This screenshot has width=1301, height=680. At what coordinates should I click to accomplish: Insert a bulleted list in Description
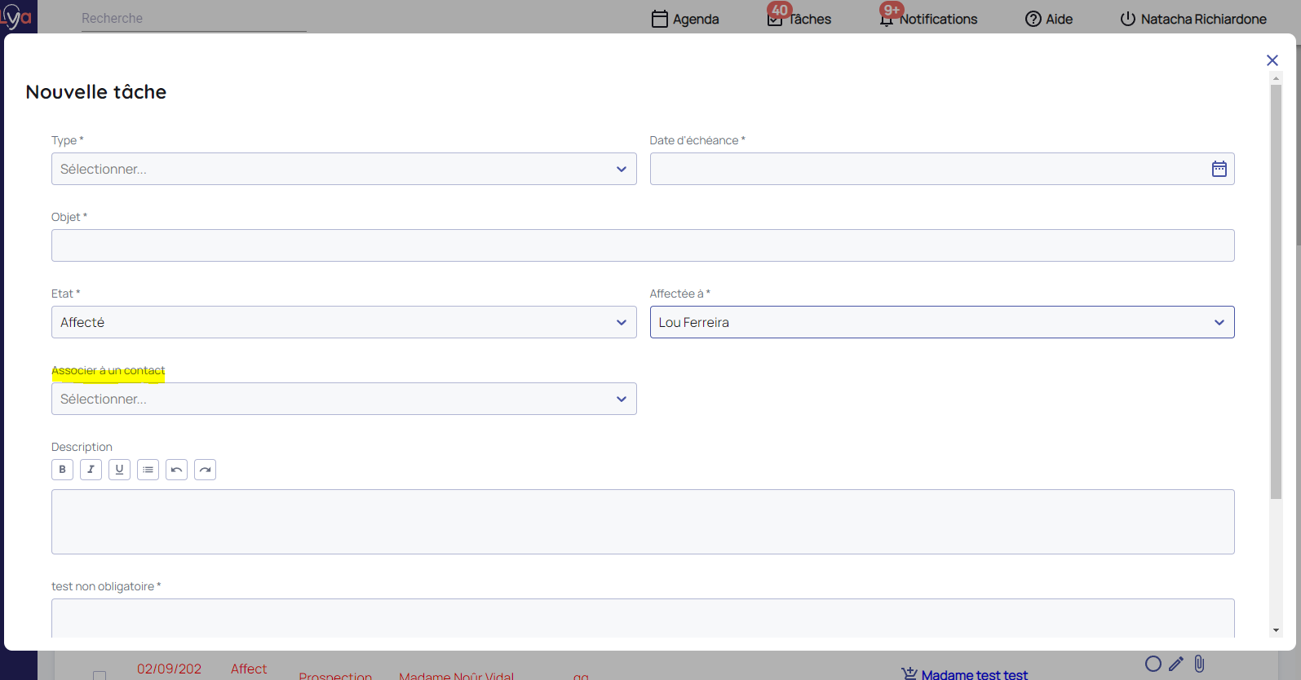(148, 470)
